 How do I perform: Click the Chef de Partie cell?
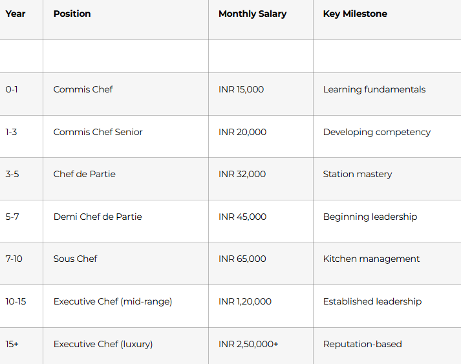coord(84,174)
